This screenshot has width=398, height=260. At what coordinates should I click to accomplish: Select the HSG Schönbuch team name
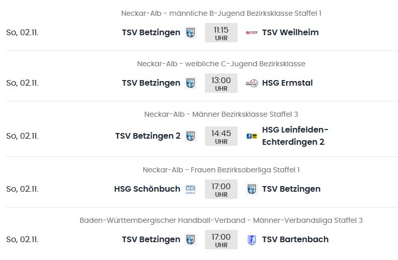pos(147,189)
